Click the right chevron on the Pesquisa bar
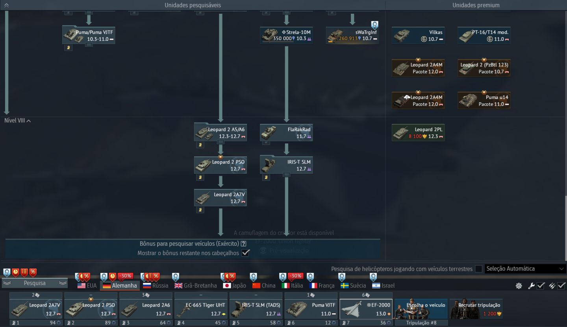This screenshot has height=327, width=567. point(63,283)
